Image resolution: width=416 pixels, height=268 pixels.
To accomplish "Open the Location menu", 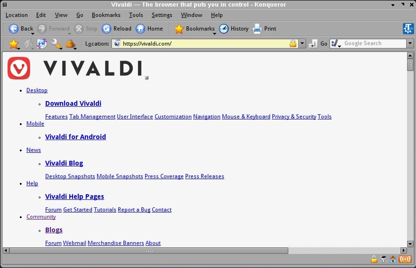I will 16,15.
